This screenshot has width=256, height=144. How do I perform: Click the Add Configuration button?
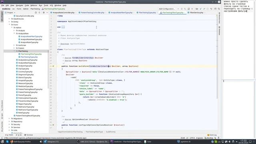point(166,9)
